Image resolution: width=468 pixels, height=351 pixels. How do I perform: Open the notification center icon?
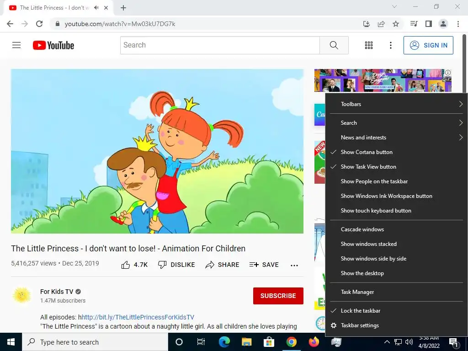[454, 342]
